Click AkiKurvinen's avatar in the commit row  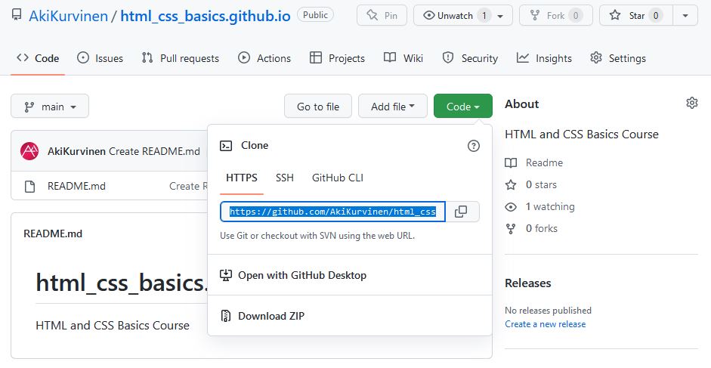(29, 151)
